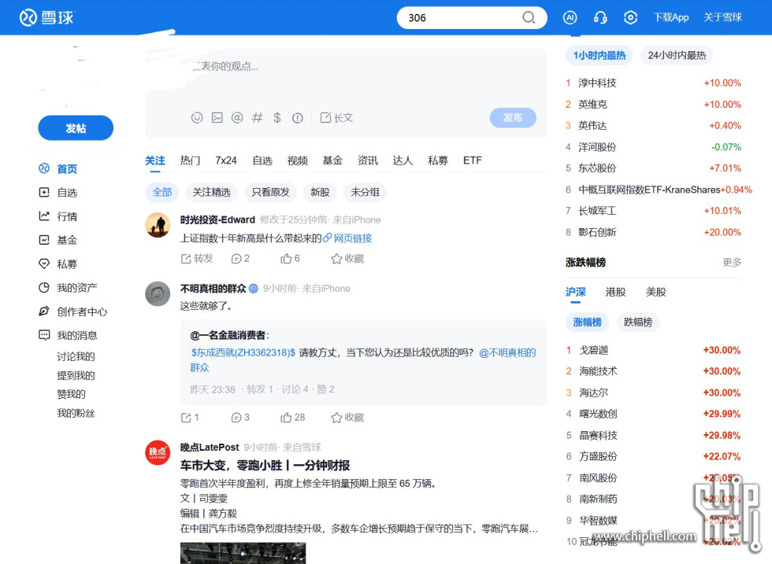This screenshot has width=772, height=564.
Task: Open 自选 in the left sidebar
Action: 58,192
